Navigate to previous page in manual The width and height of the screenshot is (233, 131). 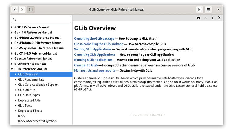(213, 18)
